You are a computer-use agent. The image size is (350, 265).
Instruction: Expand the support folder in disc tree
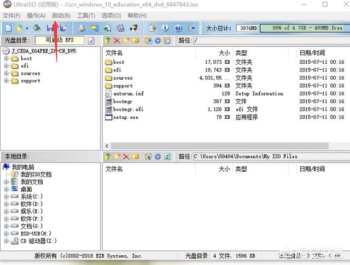6,81
